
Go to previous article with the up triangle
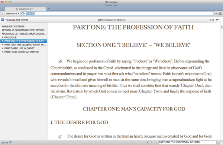(x=3, y=142)
